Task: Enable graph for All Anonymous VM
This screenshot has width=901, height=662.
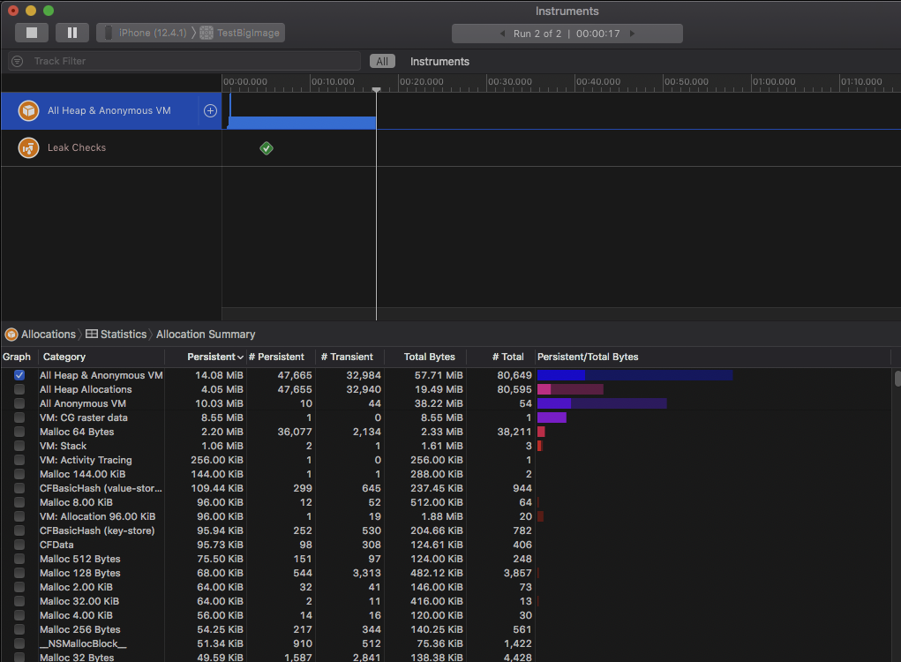Action: point(19,403)
